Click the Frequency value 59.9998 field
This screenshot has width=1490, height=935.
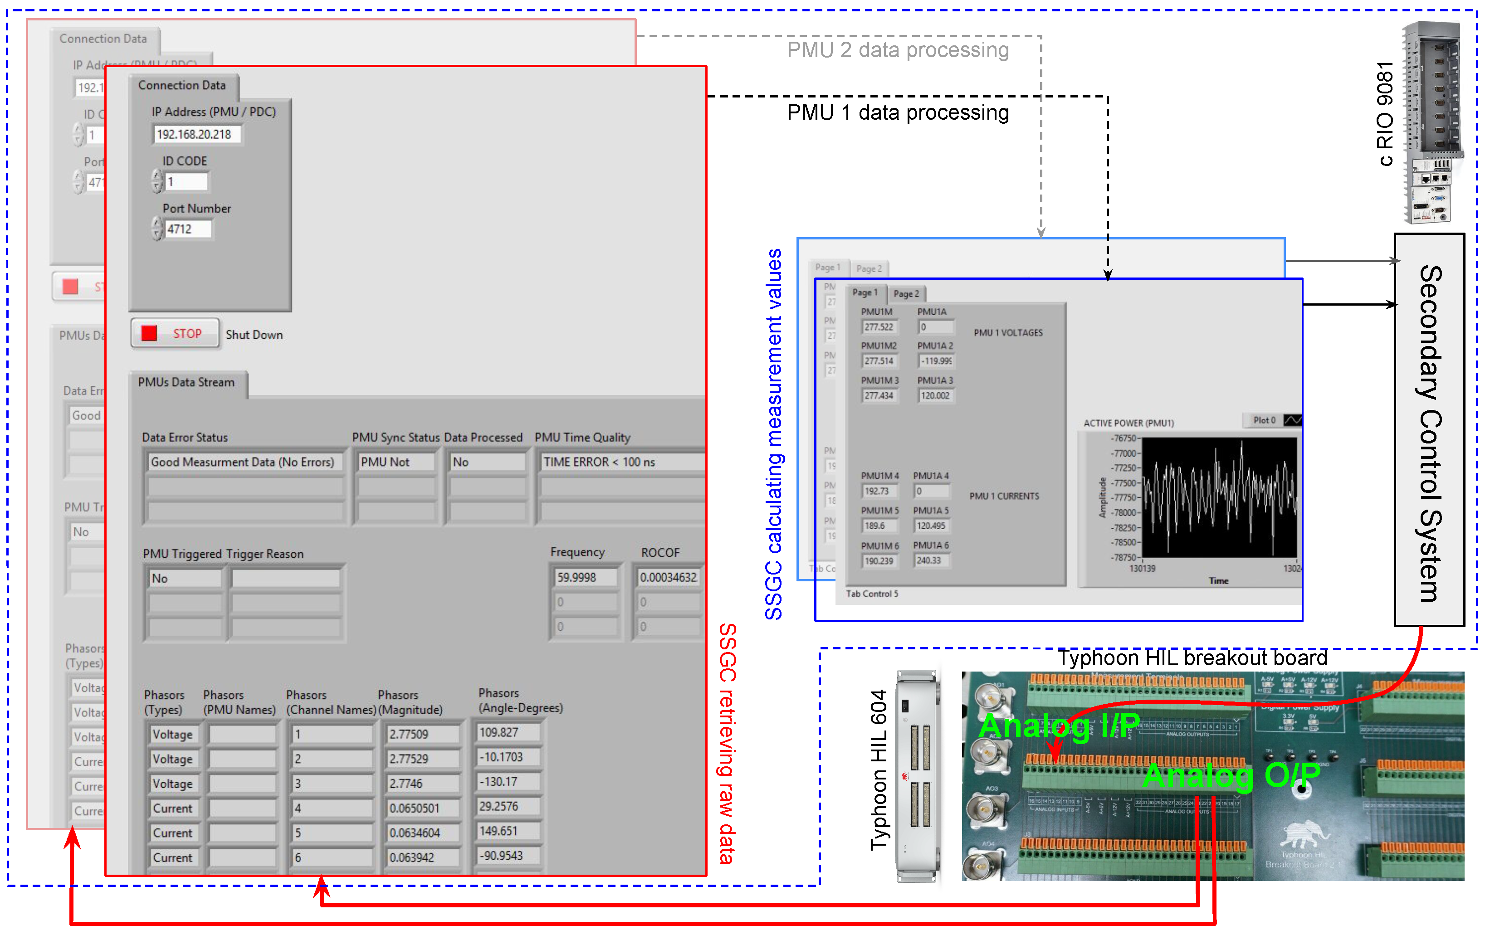point(585,578)
